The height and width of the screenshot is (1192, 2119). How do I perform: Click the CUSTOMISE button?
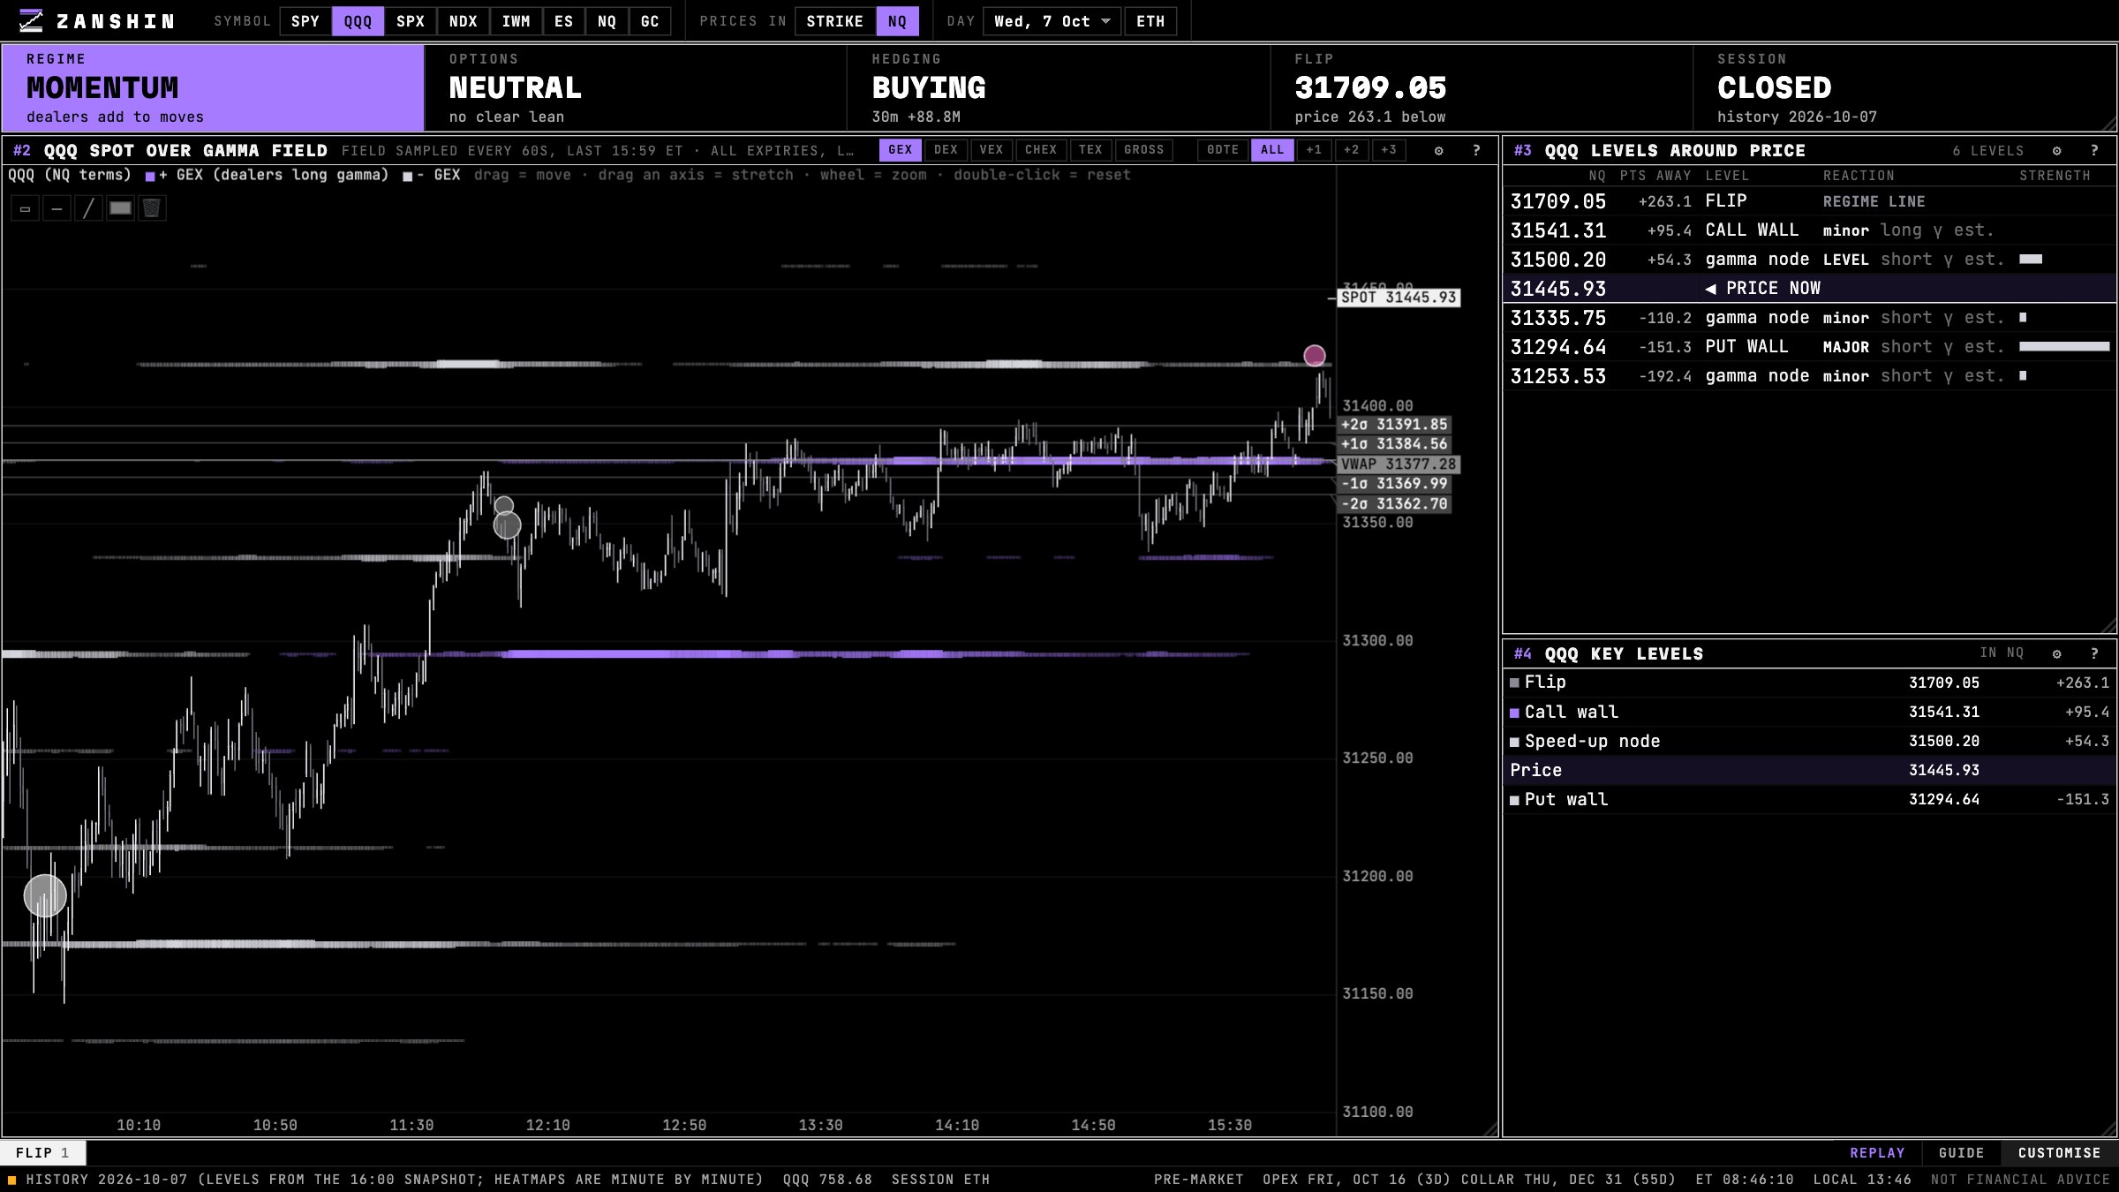[2059, 1152]
